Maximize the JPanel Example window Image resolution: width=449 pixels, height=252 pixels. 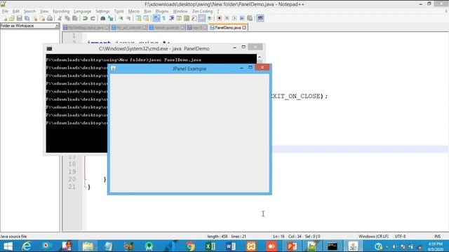(x=250, y=67)
